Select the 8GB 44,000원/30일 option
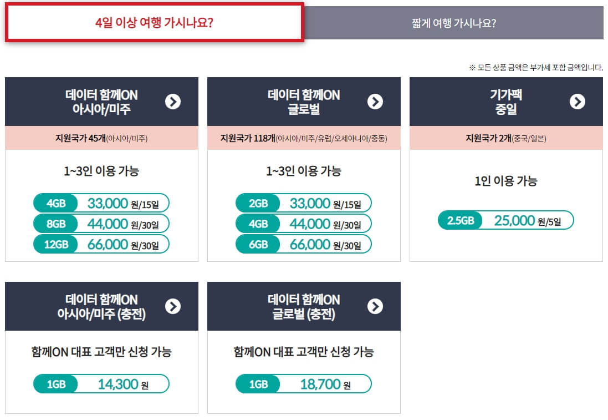 click(125, 224)
